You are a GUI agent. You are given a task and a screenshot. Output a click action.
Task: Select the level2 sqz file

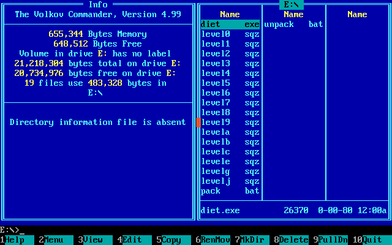(x=230, y=54)
